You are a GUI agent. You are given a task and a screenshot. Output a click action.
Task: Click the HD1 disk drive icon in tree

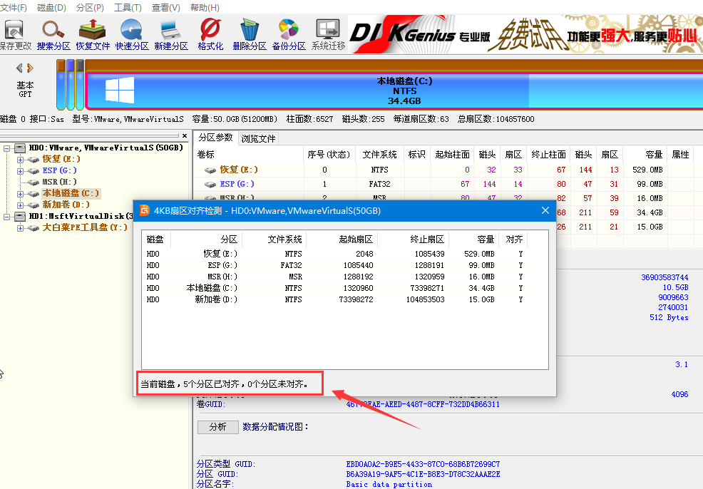coord(20,217)
